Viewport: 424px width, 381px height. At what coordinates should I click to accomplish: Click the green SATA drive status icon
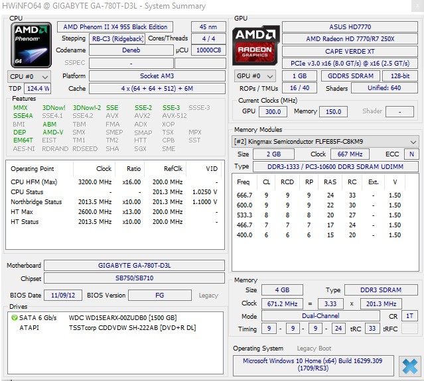pos(14,317)
